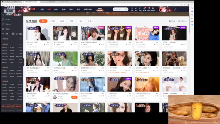
Task: Open the message bell icon in header
Action: coord(148,9)
